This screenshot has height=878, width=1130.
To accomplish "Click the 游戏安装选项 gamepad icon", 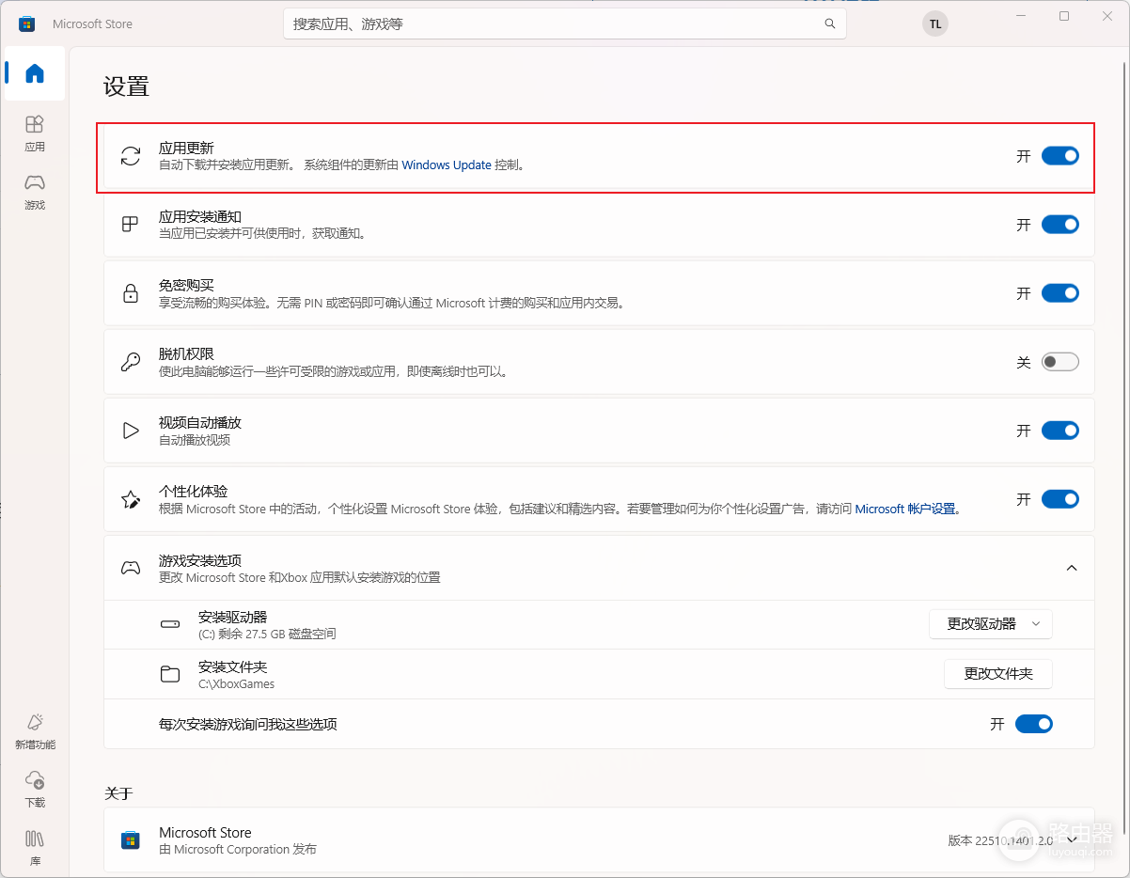I will (131, 568).
